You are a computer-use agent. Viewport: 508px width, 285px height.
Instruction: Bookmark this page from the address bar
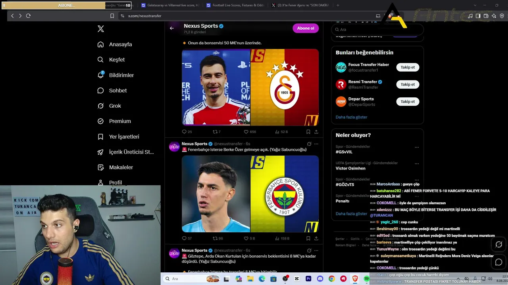coord(112,16)
